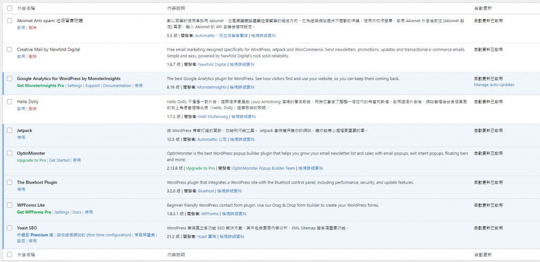
Task: Open the Yoast SEO 設定 (settings) link
Action: [21, 241]
